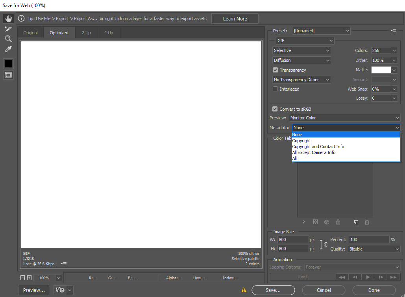The height and width of the screenshot is (297, 405).
Task: Click the Learn More button
Action: click(235, 19)
